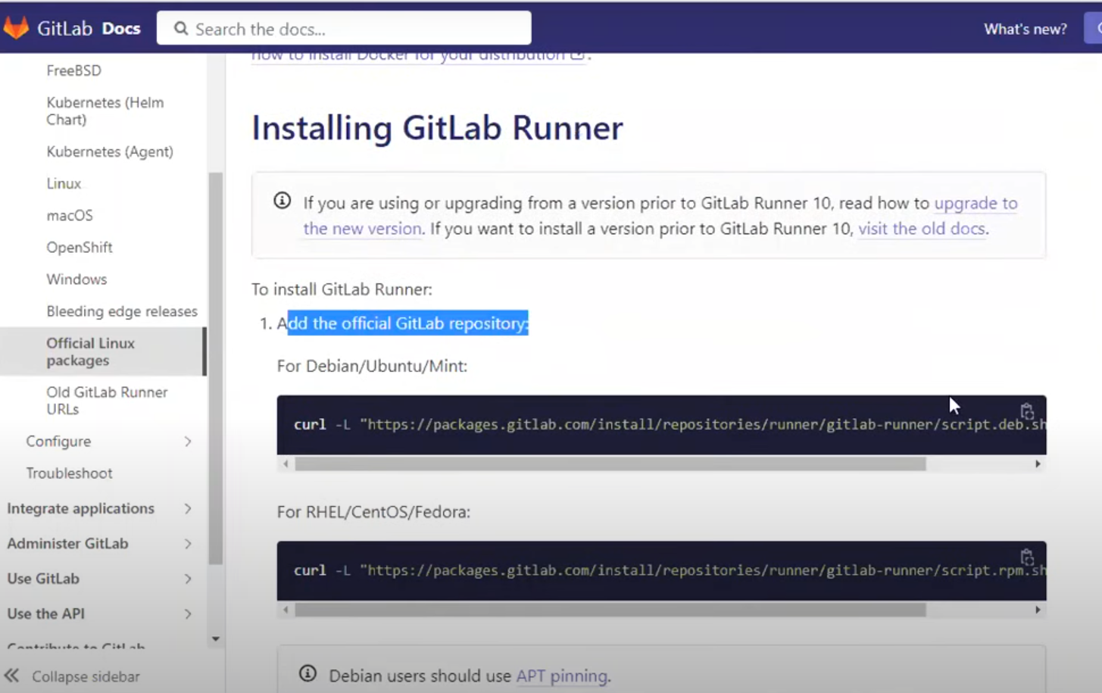The height and width of the screenshot is (693, 1102).
Task: Click the Collapse sidebar double-chevron icon
Action: (11, 676)
